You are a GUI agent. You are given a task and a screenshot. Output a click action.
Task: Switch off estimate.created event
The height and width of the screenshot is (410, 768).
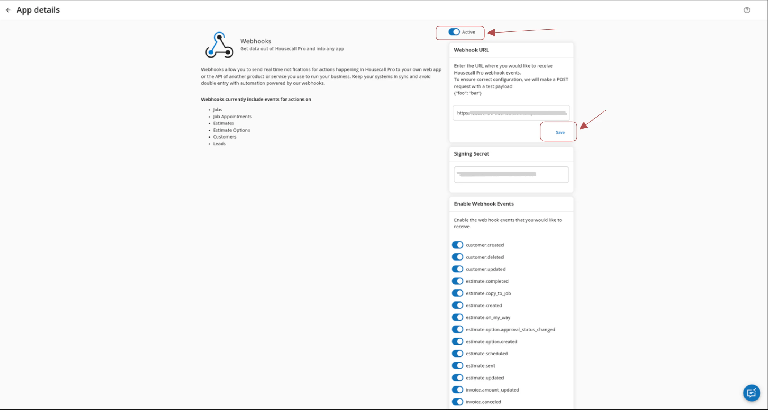[x=458, y=305]
